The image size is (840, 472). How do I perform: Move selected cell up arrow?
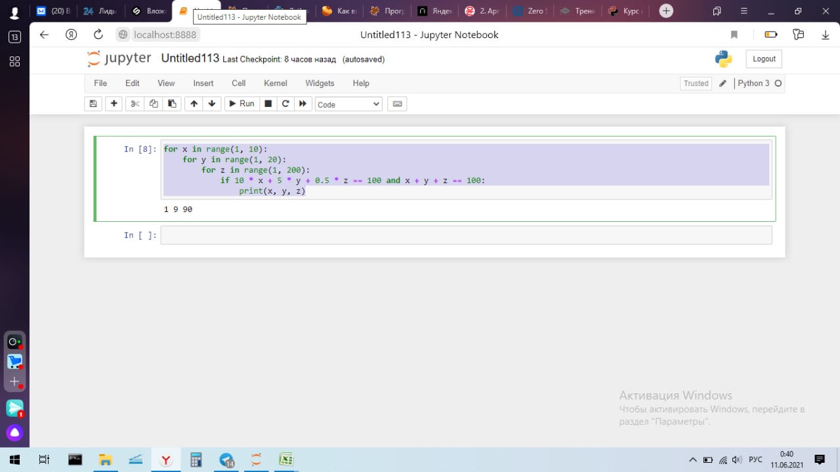[194, 104]
